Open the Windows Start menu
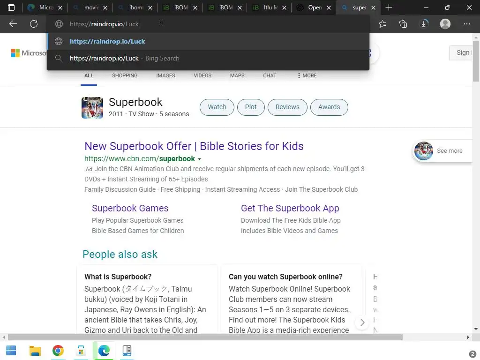Viewport: 480px width, 360px height. [x=11, y=351]
